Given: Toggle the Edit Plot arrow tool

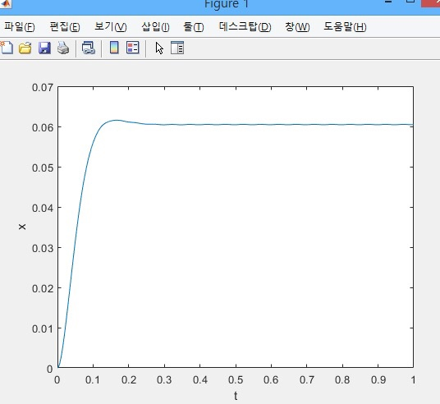Looking at the screenshot, I should 159,48.
